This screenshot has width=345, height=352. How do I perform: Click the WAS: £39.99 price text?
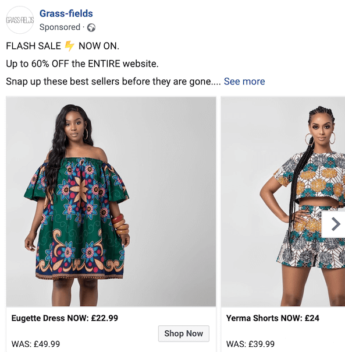pos(250,344)
